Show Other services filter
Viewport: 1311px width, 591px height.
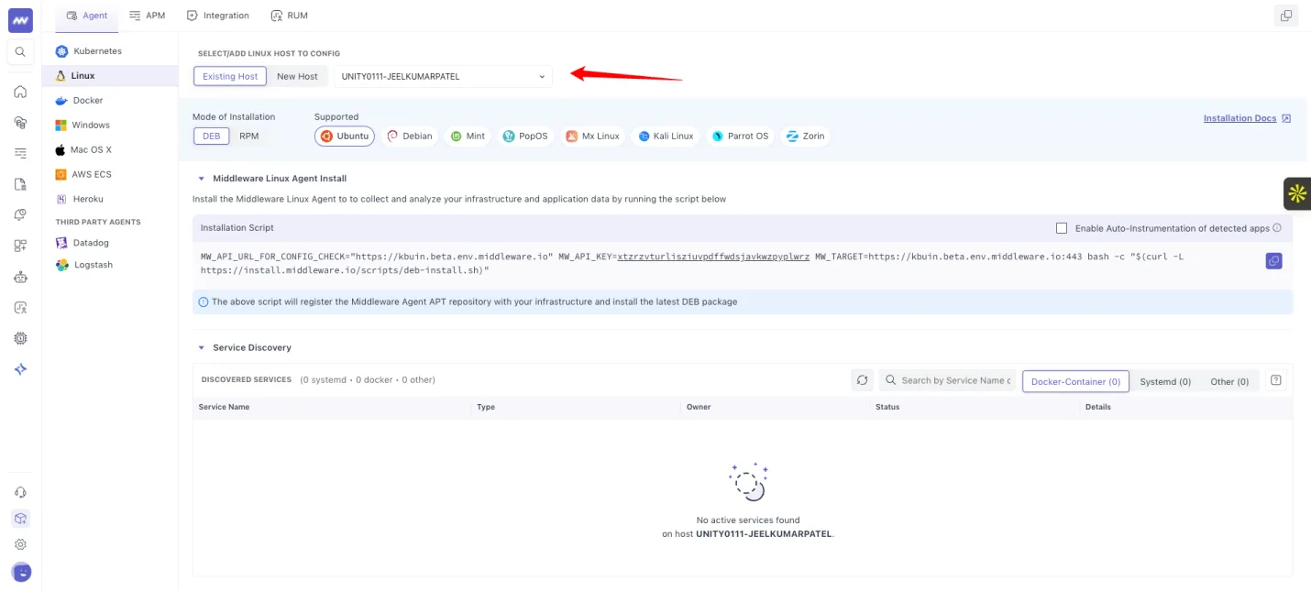(x=1229, y=381)
